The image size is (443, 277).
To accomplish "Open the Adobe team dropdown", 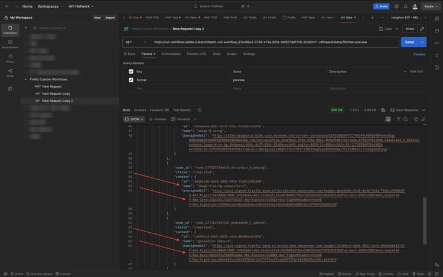I will click(431, 6).
